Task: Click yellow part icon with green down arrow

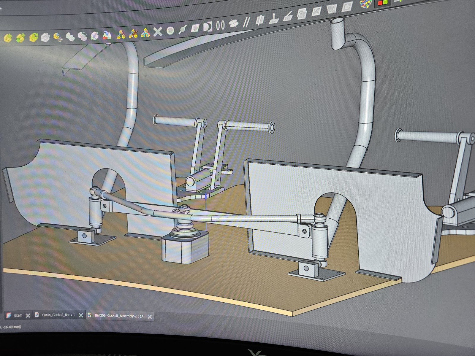Action: (20, 38)
